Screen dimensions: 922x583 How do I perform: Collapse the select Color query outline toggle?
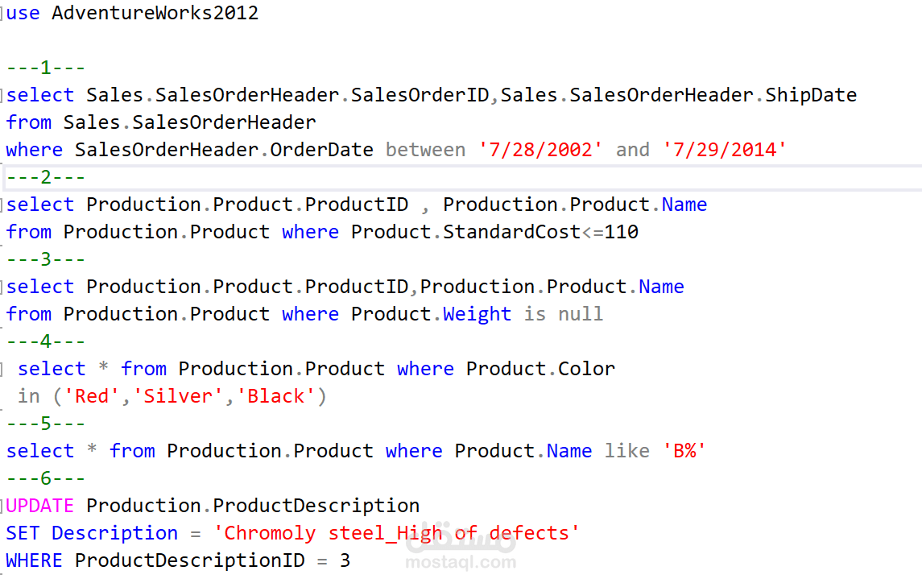pos(3,369)
